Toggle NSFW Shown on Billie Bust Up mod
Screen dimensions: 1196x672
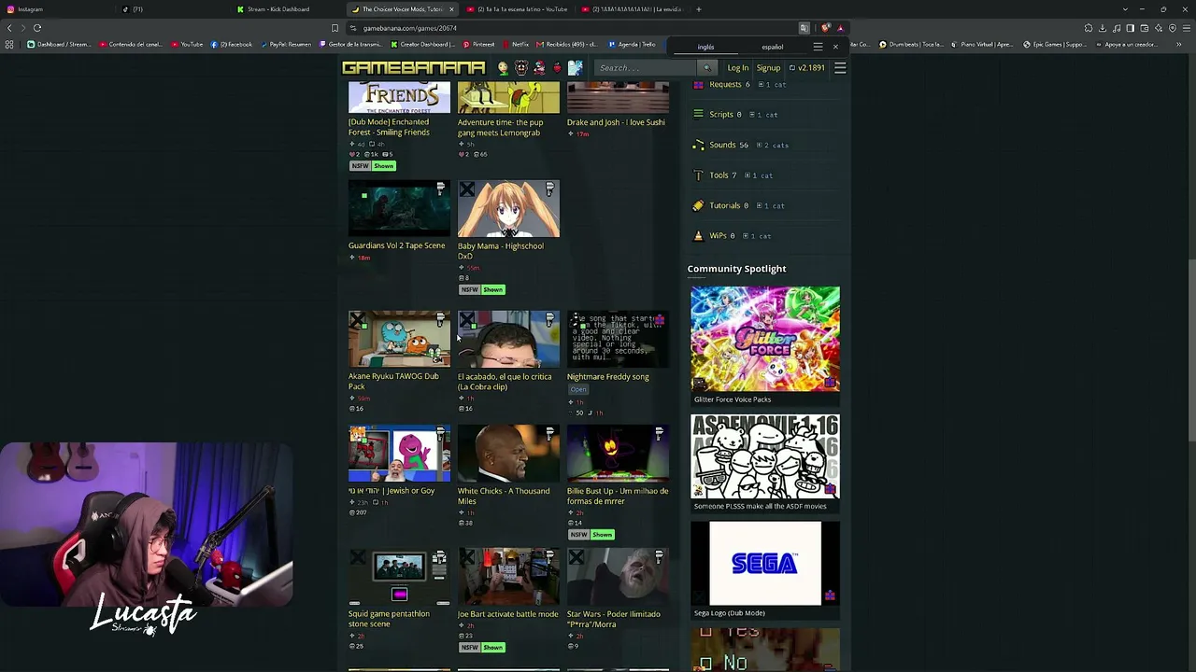591,535
